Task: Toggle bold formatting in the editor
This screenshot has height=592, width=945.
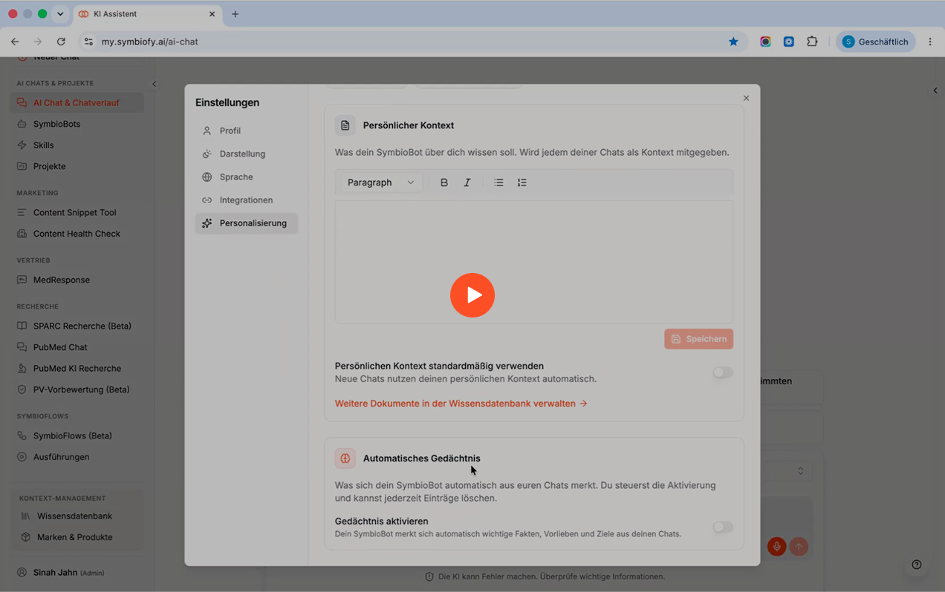Action: point(444,182)
